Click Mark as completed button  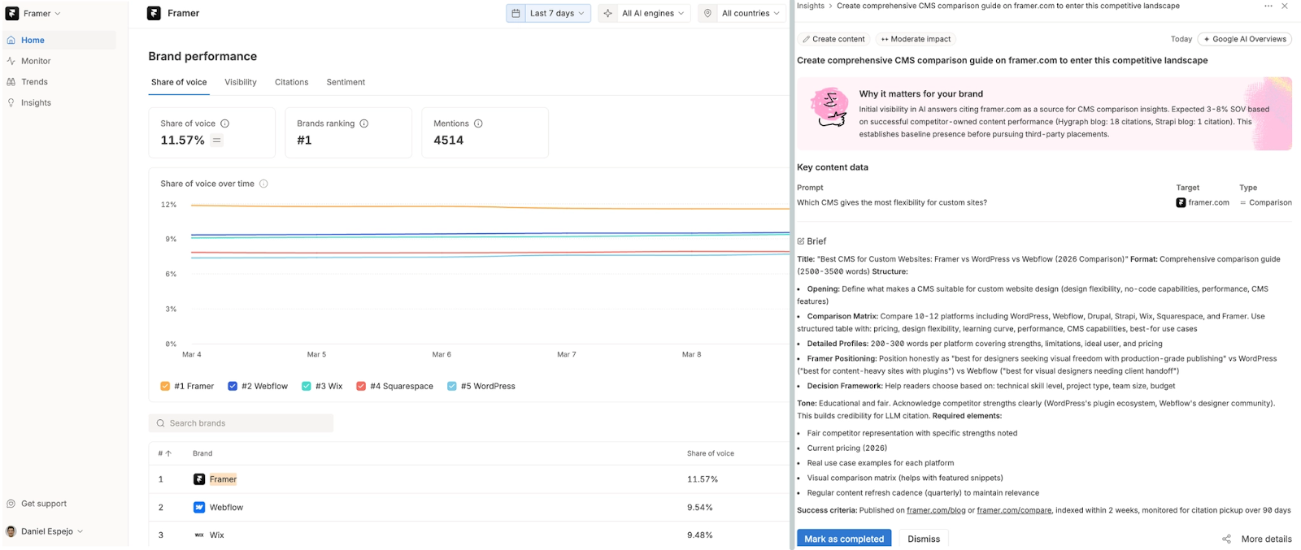844,539
